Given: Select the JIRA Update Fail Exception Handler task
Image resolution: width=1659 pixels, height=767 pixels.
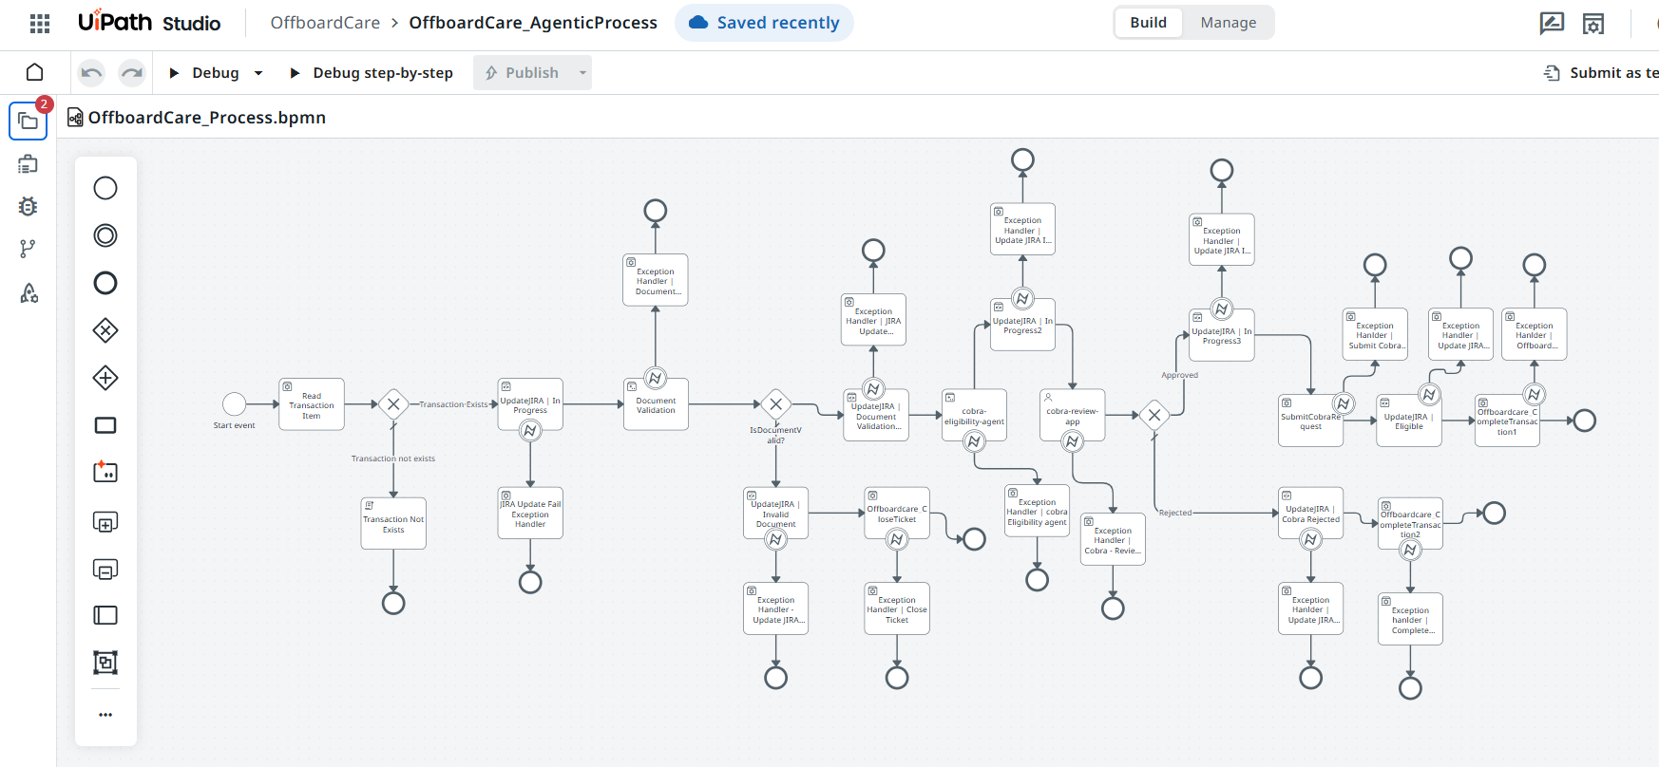Looking at the screenshot, I should click(530, 514).
